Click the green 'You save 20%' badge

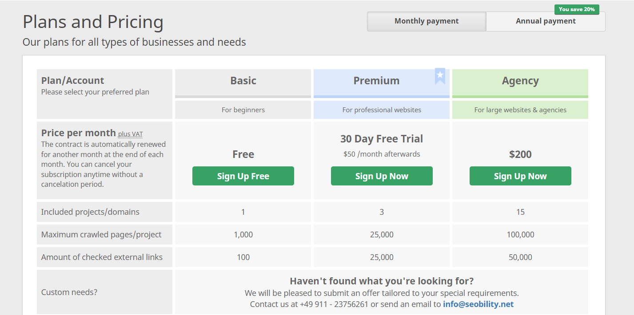coord(576,9)
